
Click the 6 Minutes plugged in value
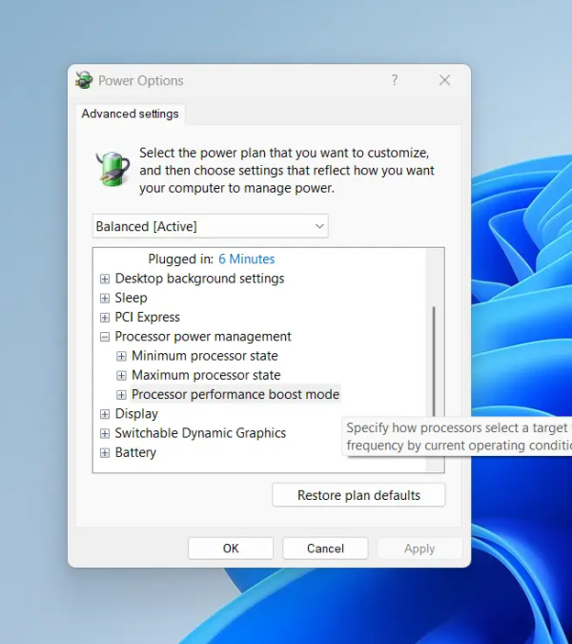246,260
